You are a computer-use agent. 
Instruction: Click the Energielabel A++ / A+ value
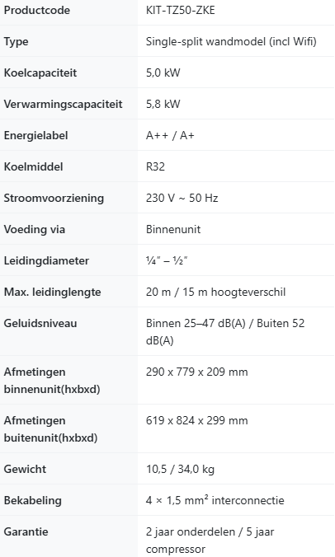tap(170, 135)
